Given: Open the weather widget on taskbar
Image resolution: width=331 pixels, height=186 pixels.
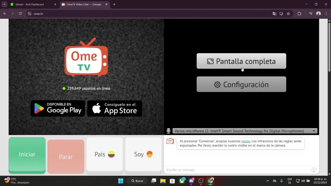Looking at the screenshot, I should pyautogui.click(x=17, y=181).
